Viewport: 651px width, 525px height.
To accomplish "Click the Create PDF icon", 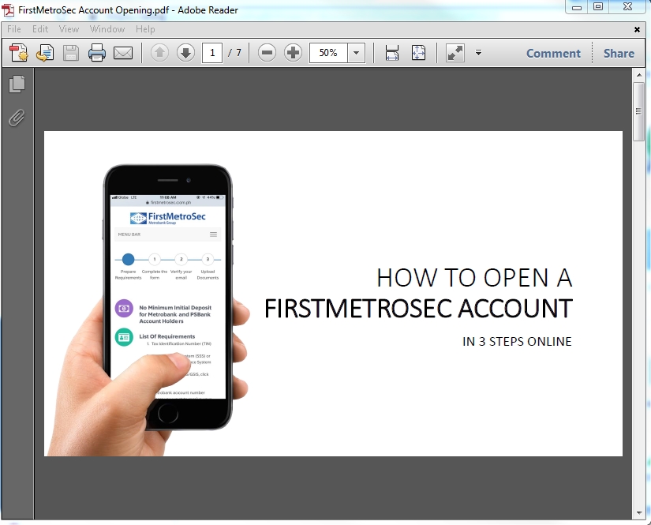I will coord(17,52).
